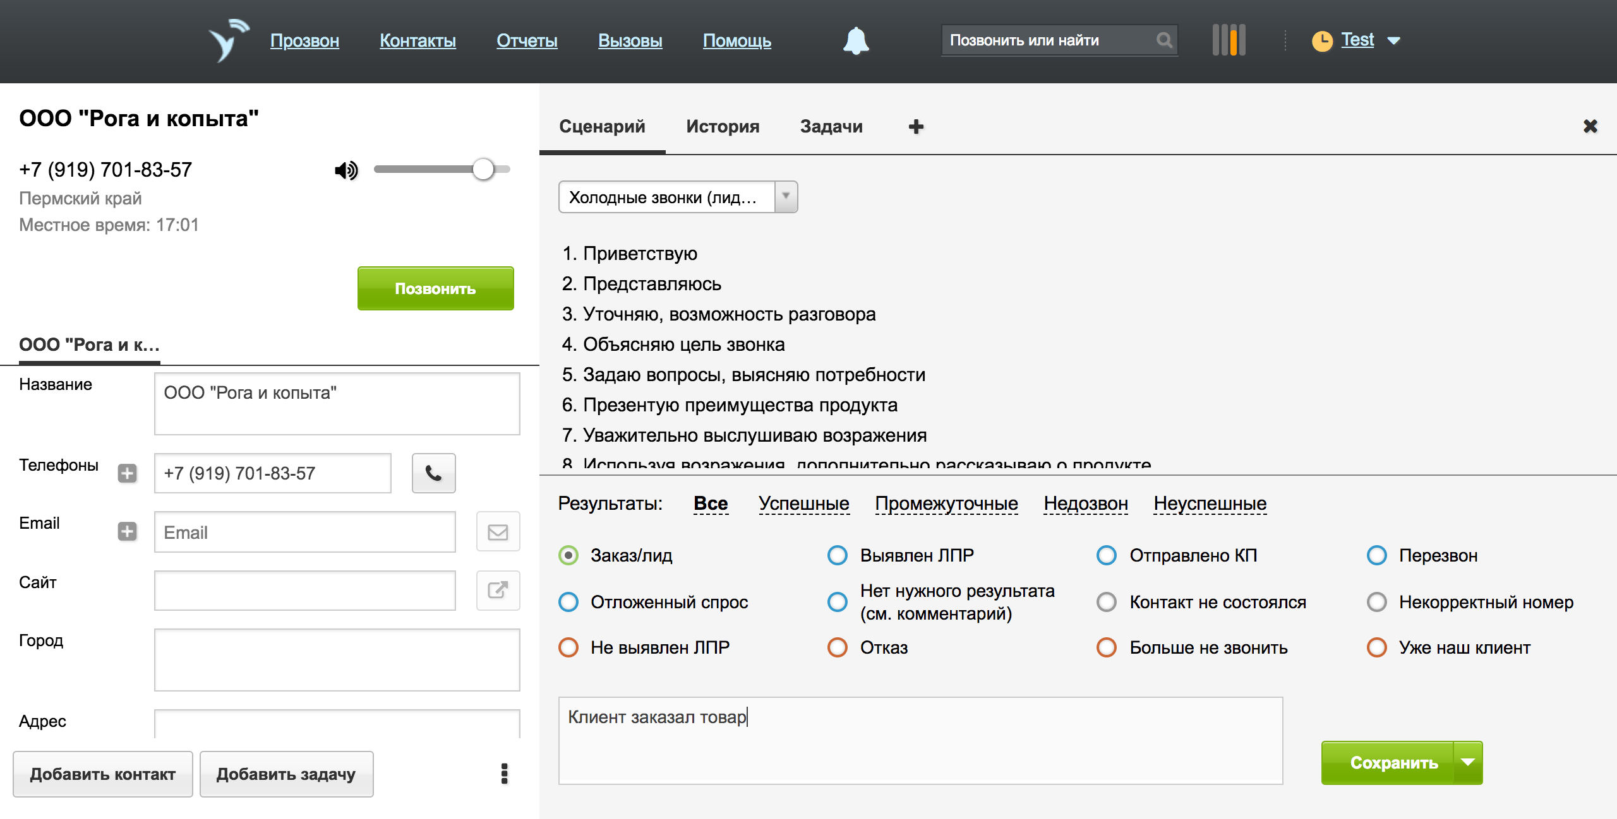Open the notifications bell
The height and width of the screenshot is (819, 1617).
click(x=856, y=41)
